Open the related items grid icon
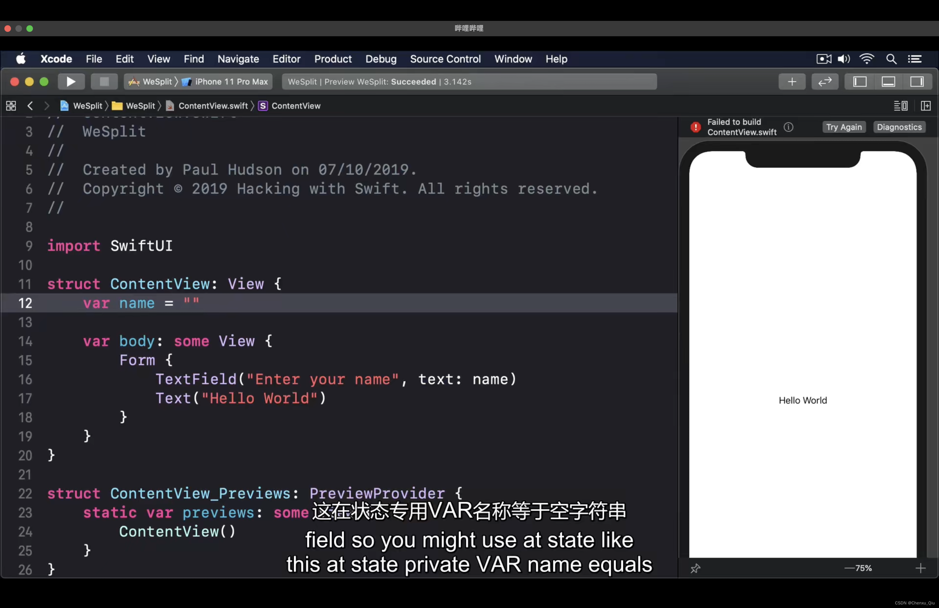This screenshot has width=939, height=608. coord(11,106)
